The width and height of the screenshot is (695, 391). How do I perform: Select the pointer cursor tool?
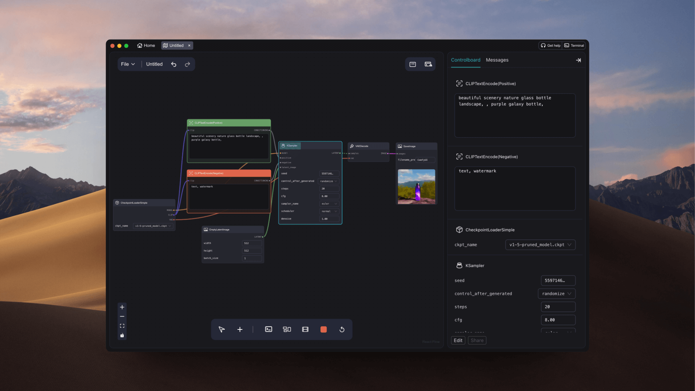point(222,329)
